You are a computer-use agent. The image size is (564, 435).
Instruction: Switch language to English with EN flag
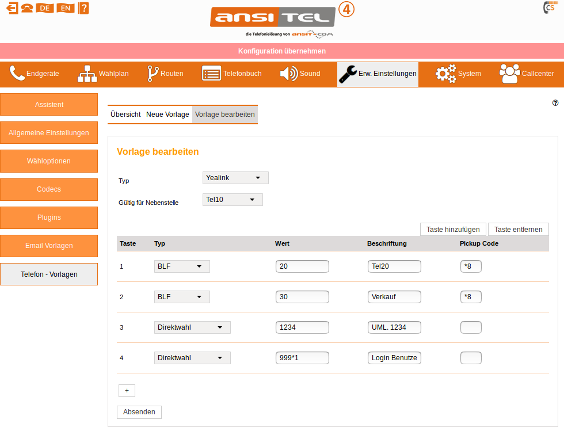point(66,8)
